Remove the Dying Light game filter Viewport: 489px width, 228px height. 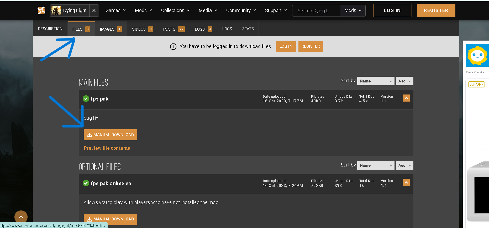point(94,10)
